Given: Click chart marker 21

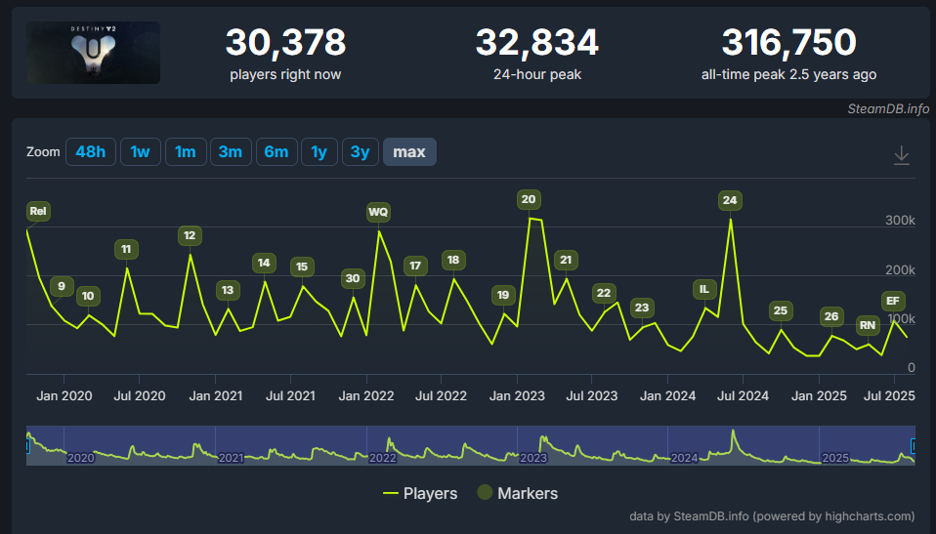Looking at the screenshot, I should (566, 260).
